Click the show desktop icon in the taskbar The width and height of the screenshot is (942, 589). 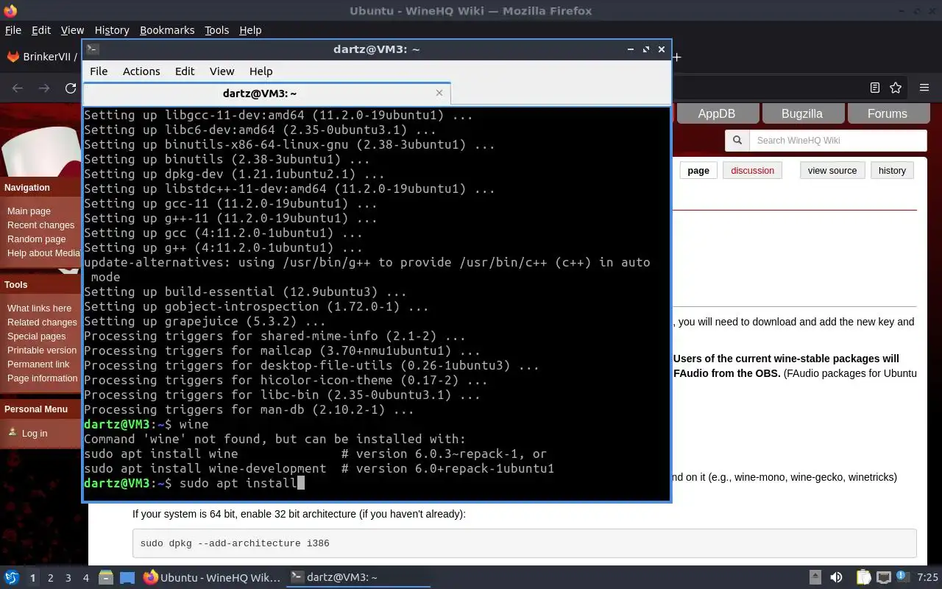pos(127,577)
